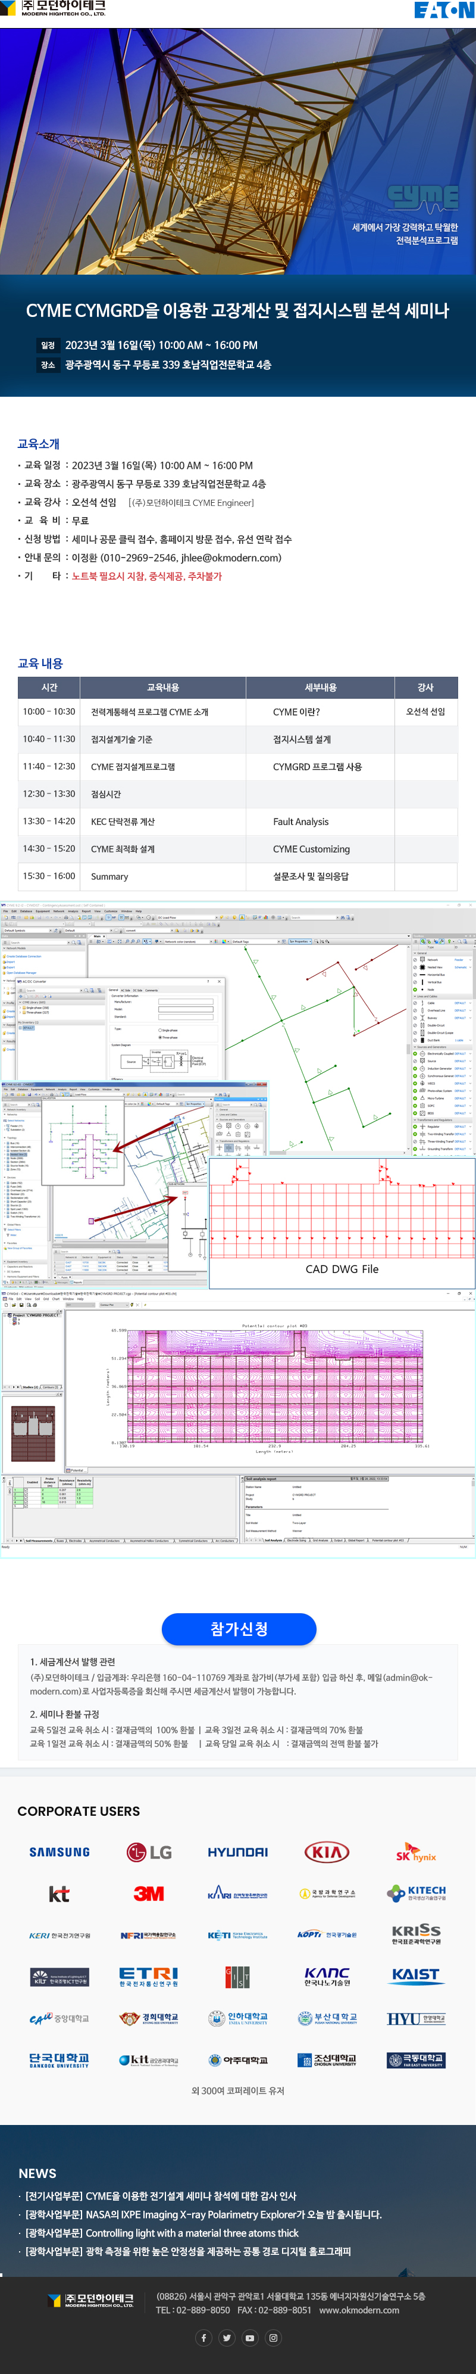This screenshot has width=476, height=2374.
Task: Click the HYU 한양대학교 logo
Action: 416,2018
